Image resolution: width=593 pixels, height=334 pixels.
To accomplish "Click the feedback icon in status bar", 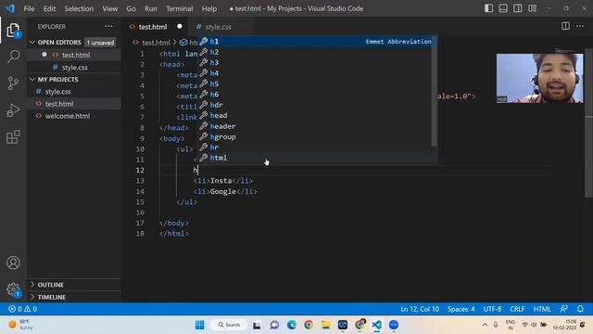I will tap(564, 309).
